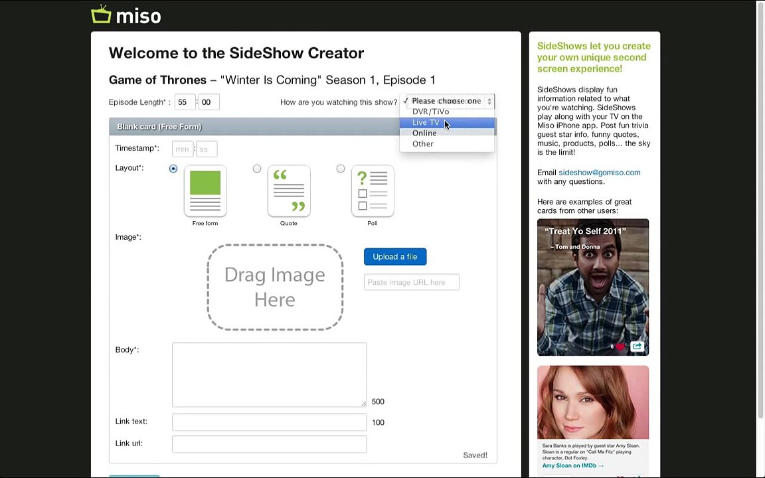Image resolution: width=765 pixels, height=478 pixels.
Task: Click the Body text area resize grip
Action: pos(363,404)
